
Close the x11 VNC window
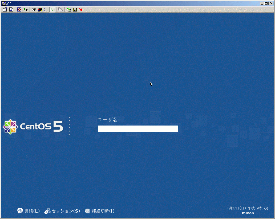coord(271,3)
